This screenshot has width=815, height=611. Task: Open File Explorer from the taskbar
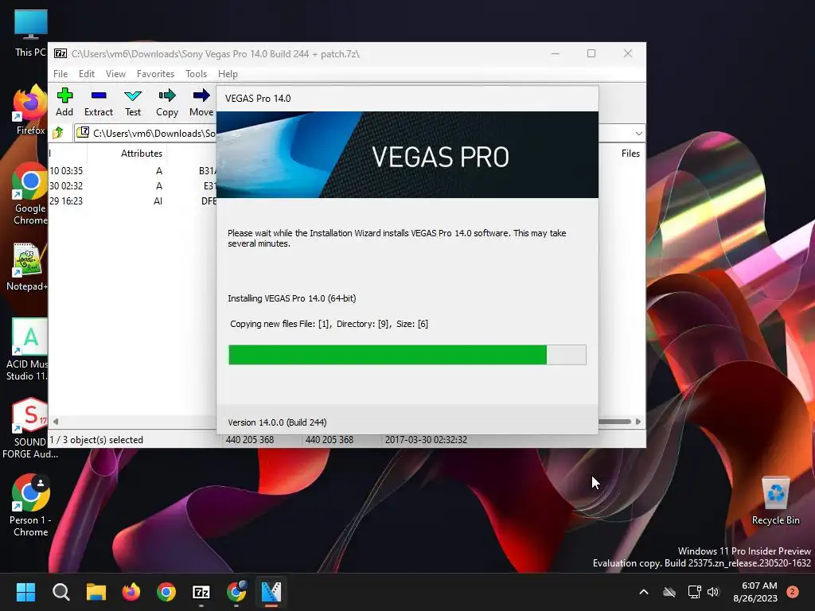[96, 592]
